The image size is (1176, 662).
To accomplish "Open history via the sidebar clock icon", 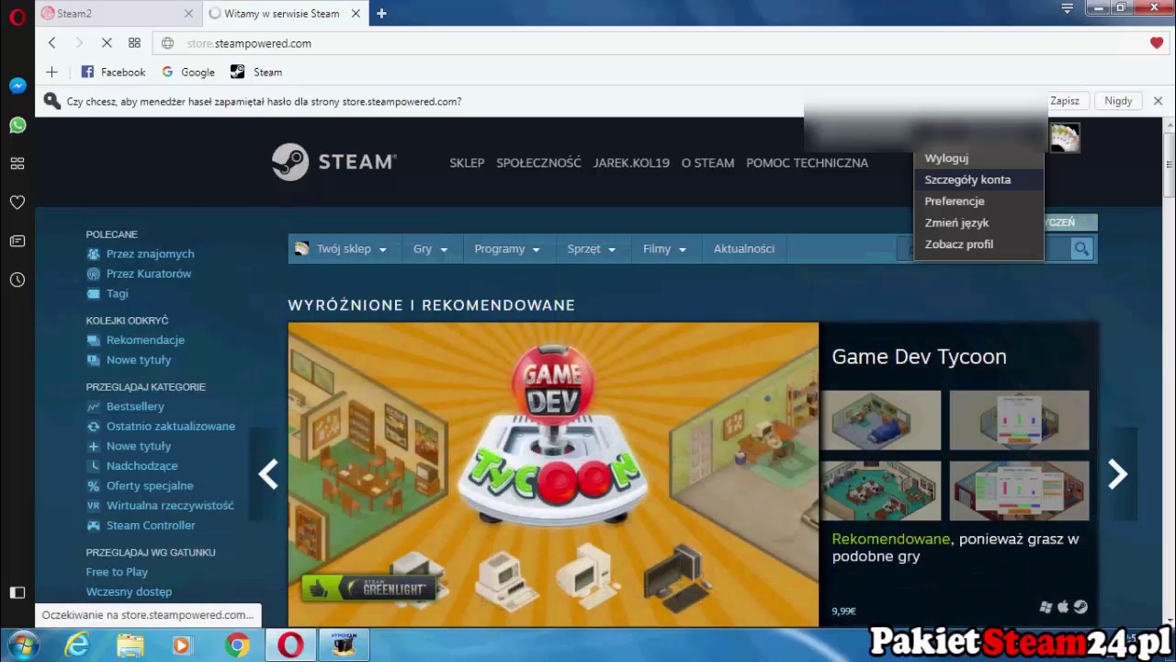I will 17,280.
